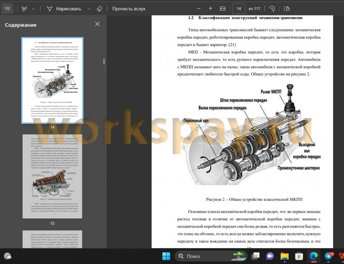Screen dimensions: 344x264
Task: Click the caption 'Рисунок 2 – Общее устройство классической МКПП'
Action: (x=254, y=199)
